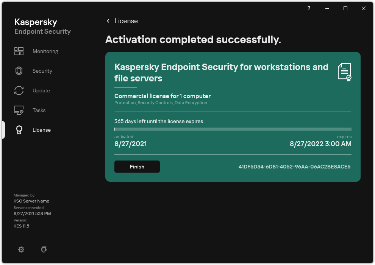Click the license expiration progress bar

pos(233,129)
